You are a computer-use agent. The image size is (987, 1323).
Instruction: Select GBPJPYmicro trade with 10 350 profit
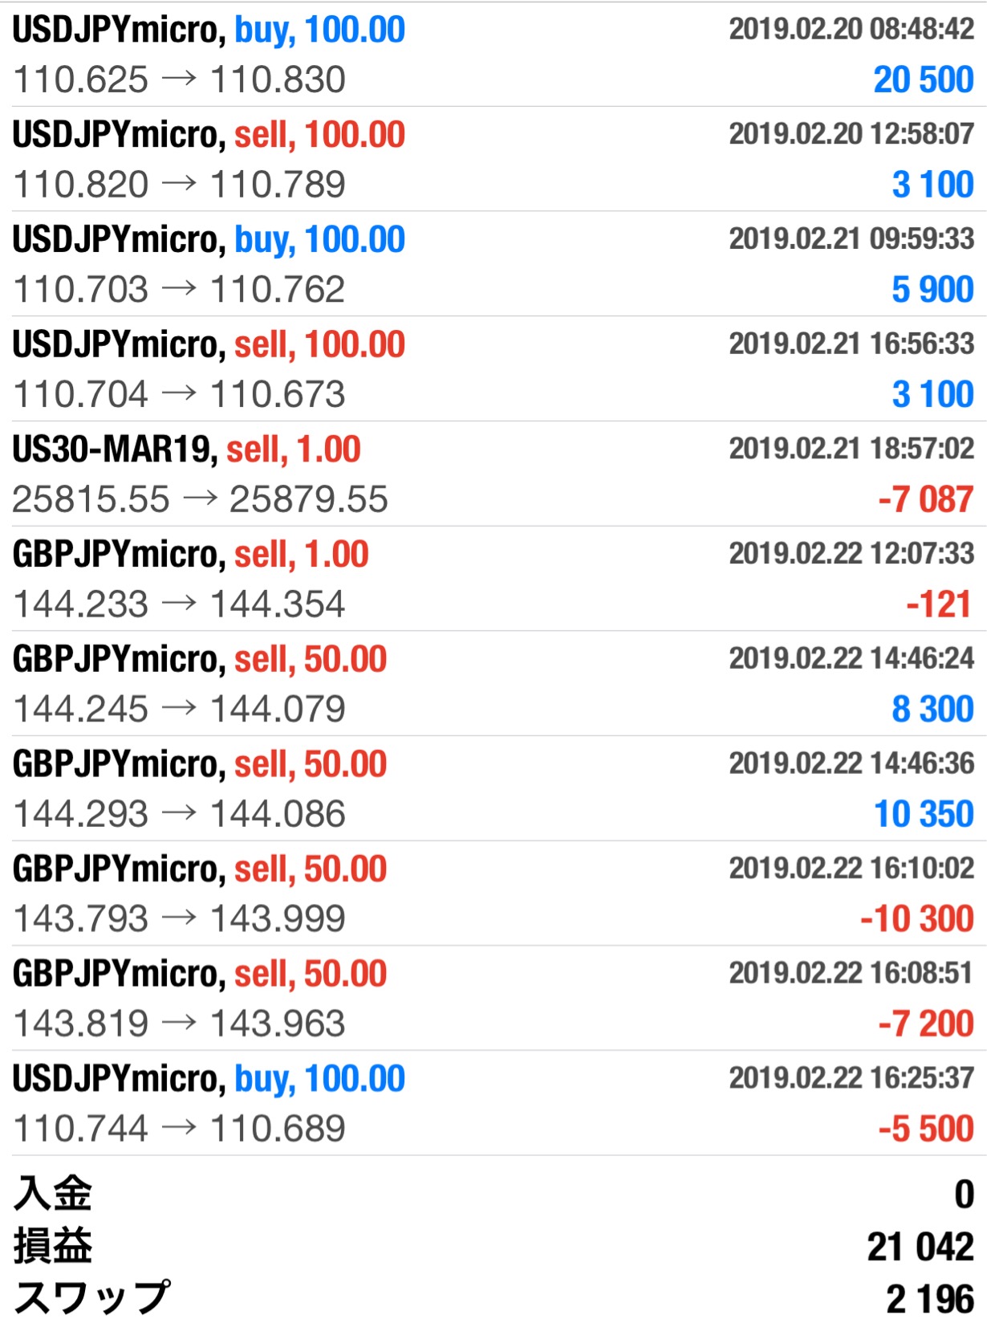[494, 788]
